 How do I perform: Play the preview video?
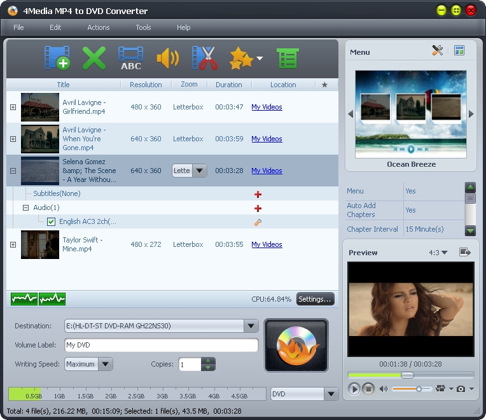[354, 389]
